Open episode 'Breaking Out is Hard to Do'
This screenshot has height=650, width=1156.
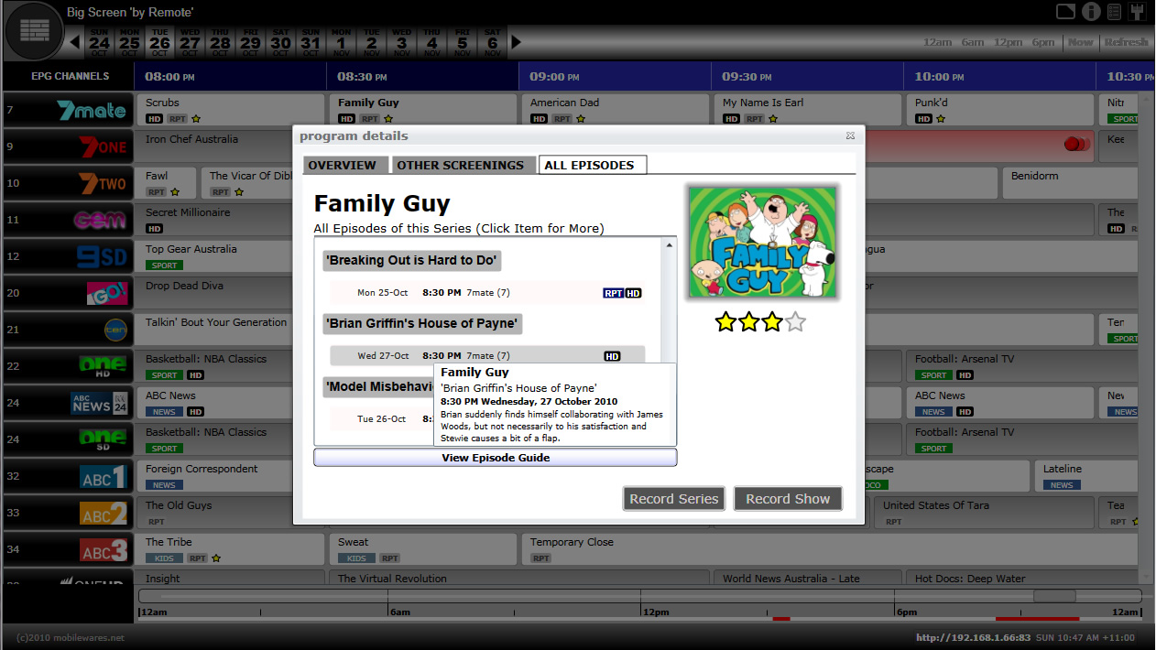[412, 261]
